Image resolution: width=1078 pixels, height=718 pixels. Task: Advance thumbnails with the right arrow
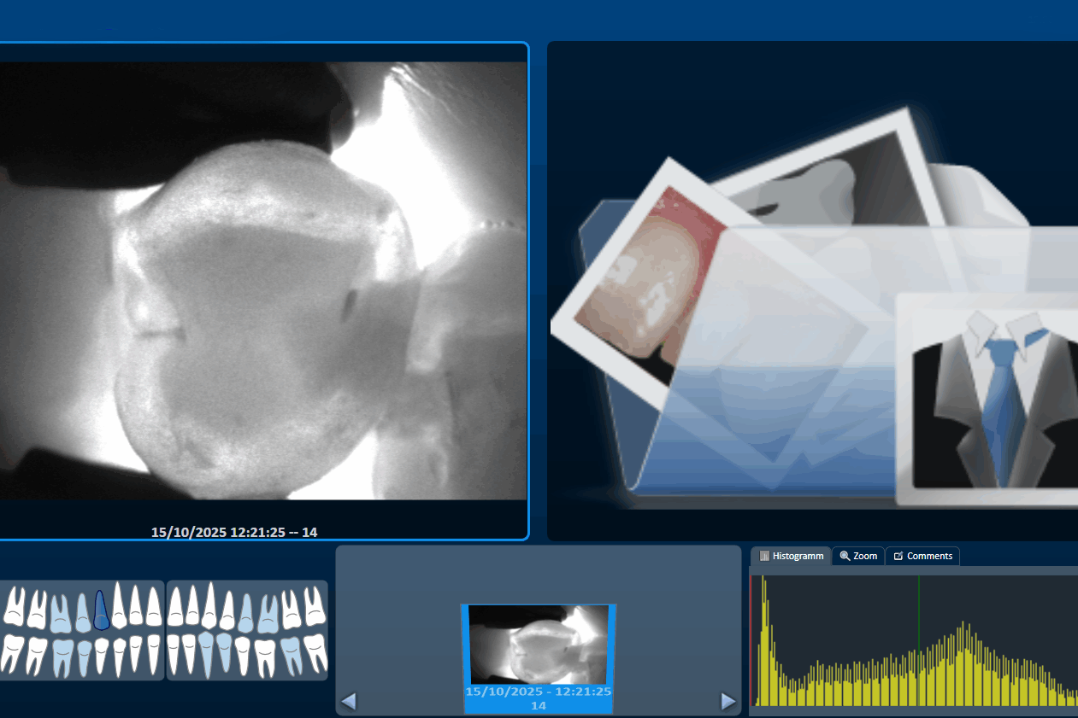tap(728, 701)
